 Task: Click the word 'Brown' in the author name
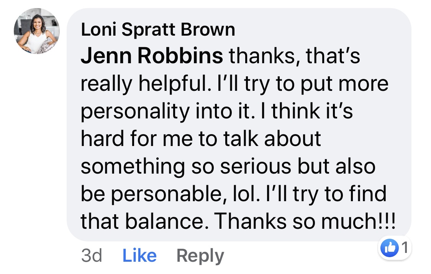pyautogui.click(x=208, y=30)
